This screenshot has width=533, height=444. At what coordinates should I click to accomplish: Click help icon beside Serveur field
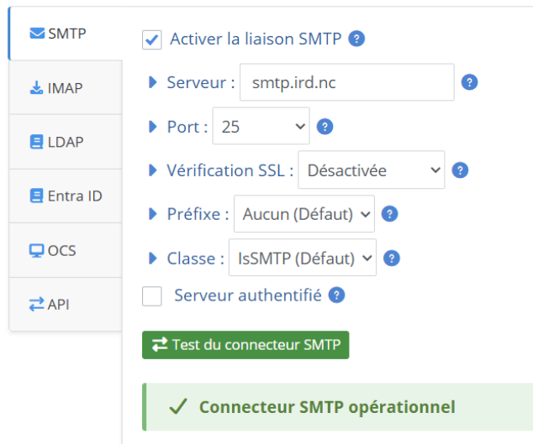(x=470, y=82)
